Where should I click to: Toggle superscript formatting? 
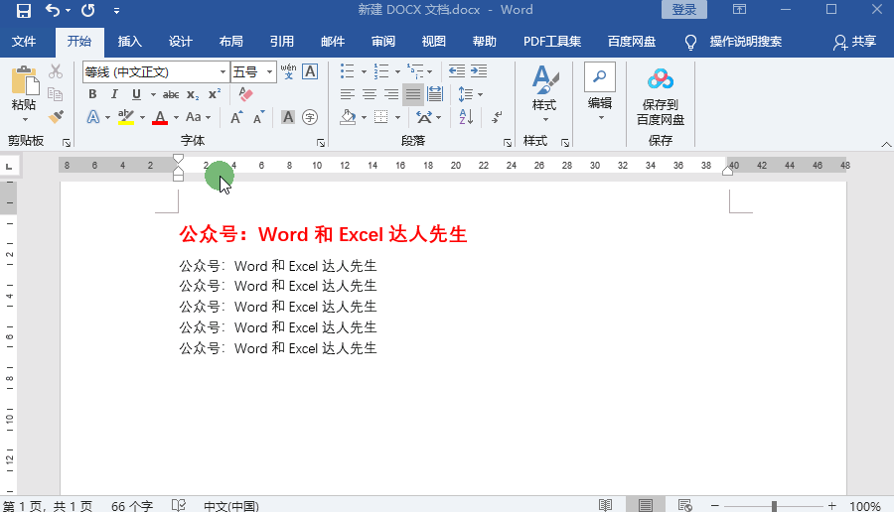[x=215, y=94]
